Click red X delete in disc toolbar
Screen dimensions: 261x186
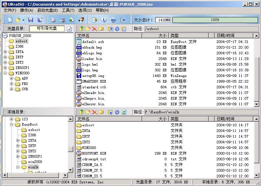coord(95,29)
